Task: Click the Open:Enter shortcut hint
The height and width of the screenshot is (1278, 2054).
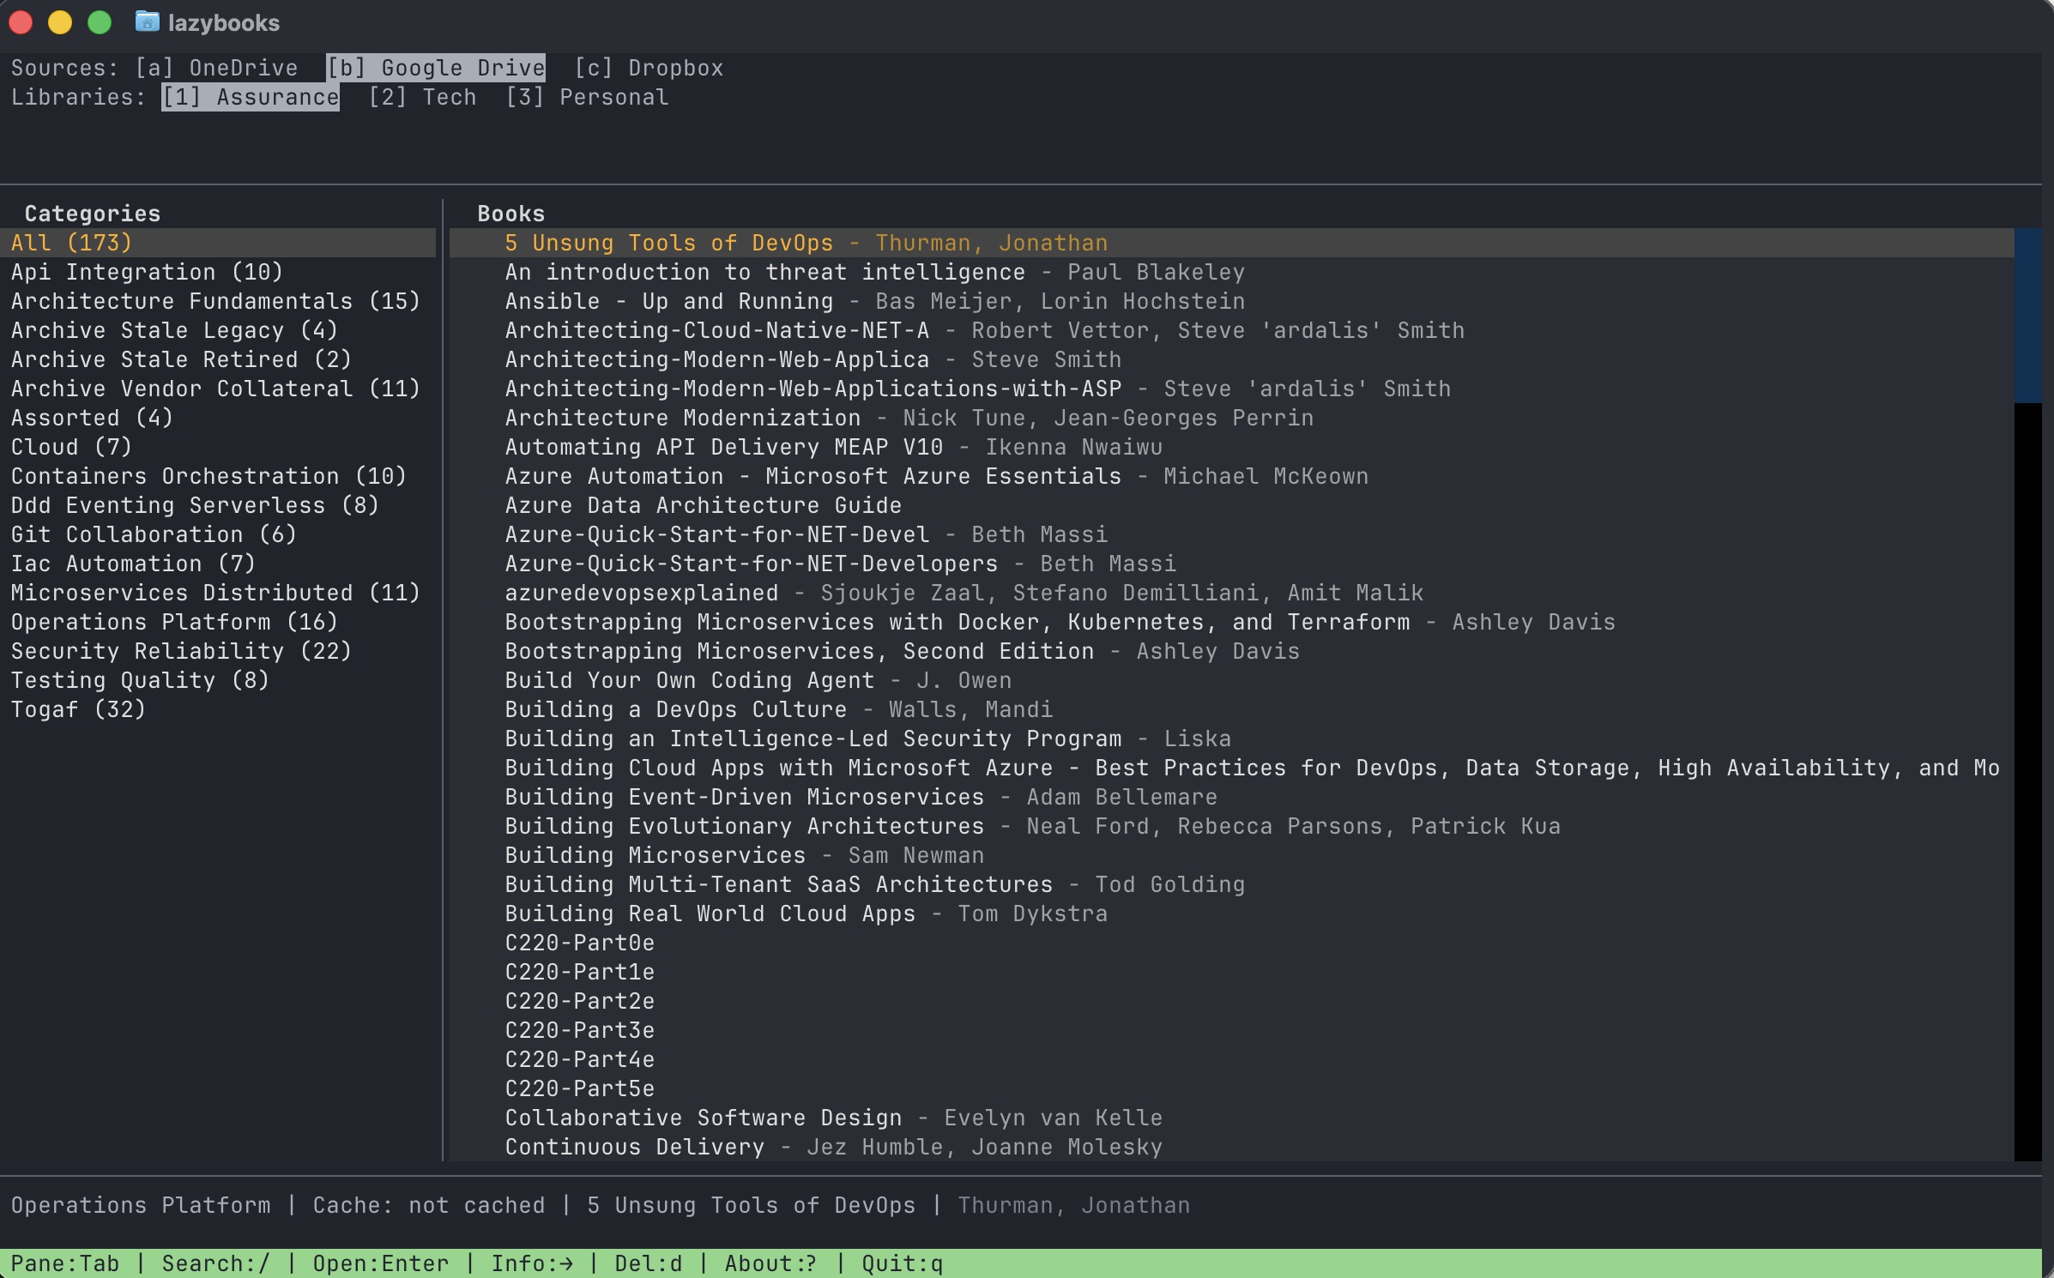Action: click(x=380, y=1263)
